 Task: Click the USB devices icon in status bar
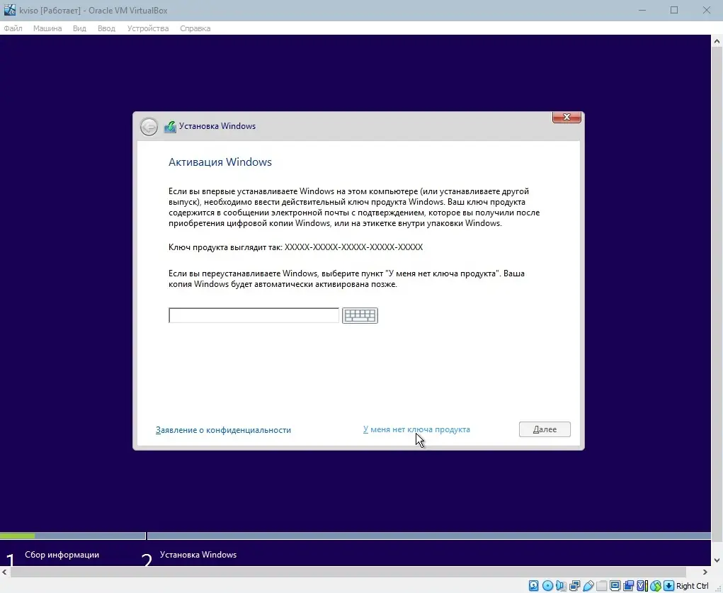click(588, 586)
